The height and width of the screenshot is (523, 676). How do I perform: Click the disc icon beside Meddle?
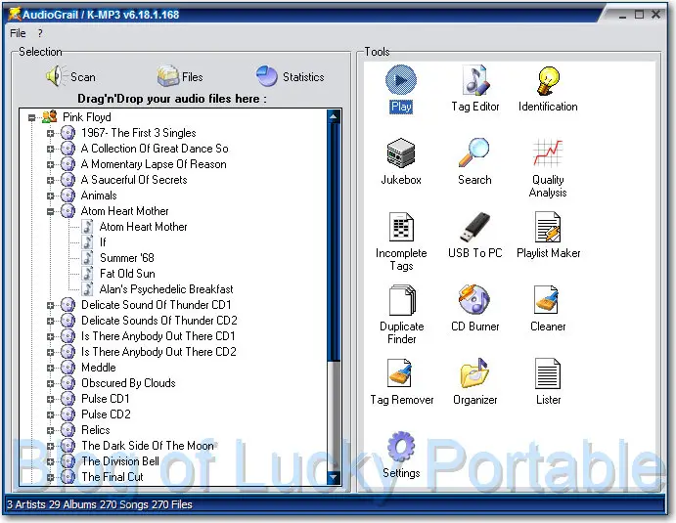[68, 367]
